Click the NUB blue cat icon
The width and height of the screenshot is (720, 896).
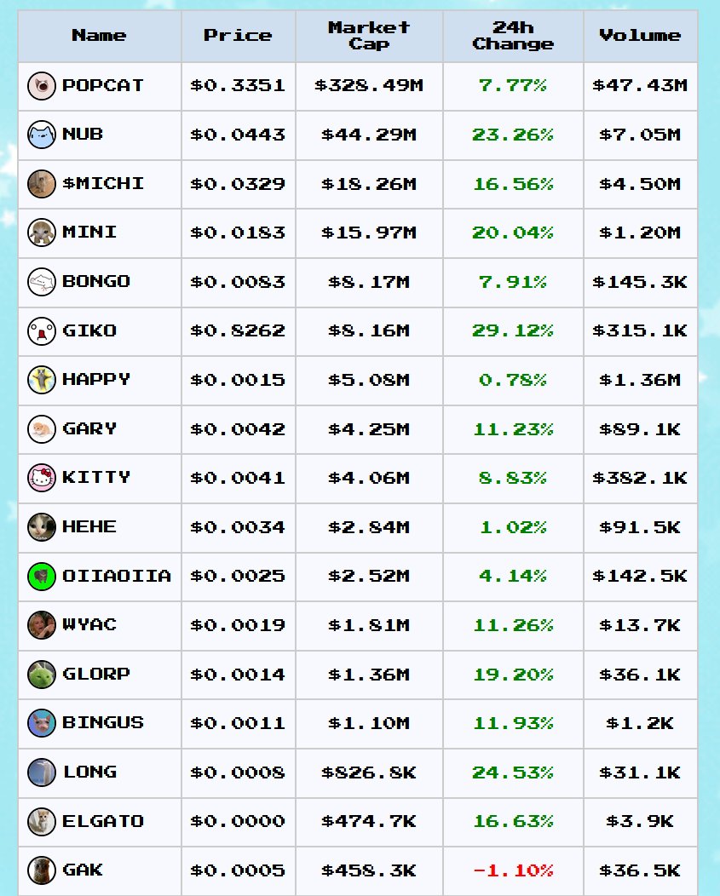(x=42, y=135)
